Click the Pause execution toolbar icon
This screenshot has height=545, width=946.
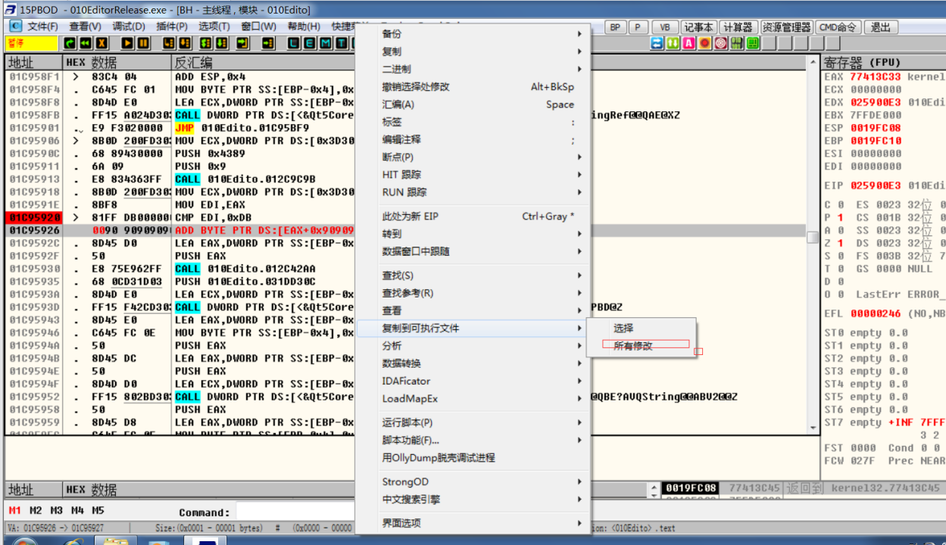pos(142,43)
